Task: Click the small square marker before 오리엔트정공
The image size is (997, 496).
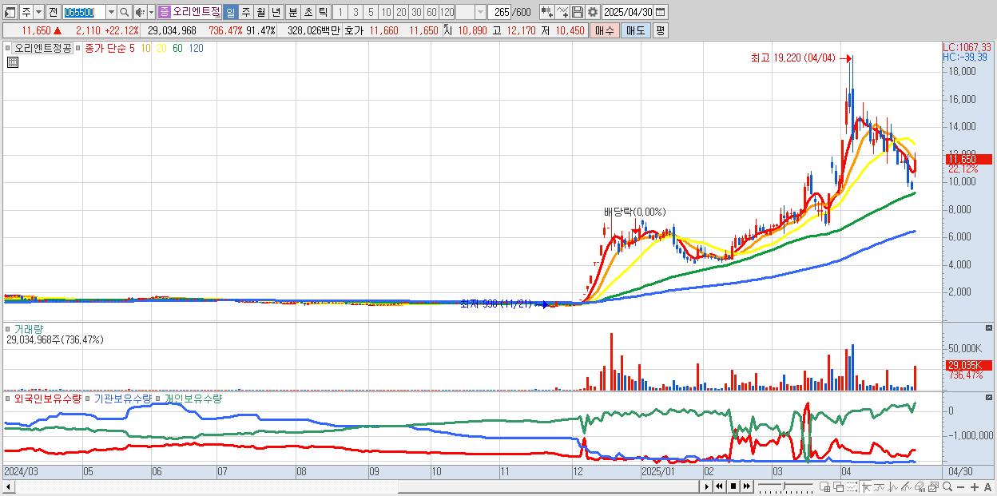Action: point(9,48)
